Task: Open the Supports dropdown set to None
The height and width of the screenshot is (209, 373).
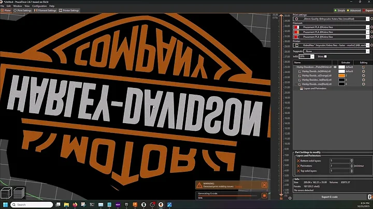Action: click(367, 51)
